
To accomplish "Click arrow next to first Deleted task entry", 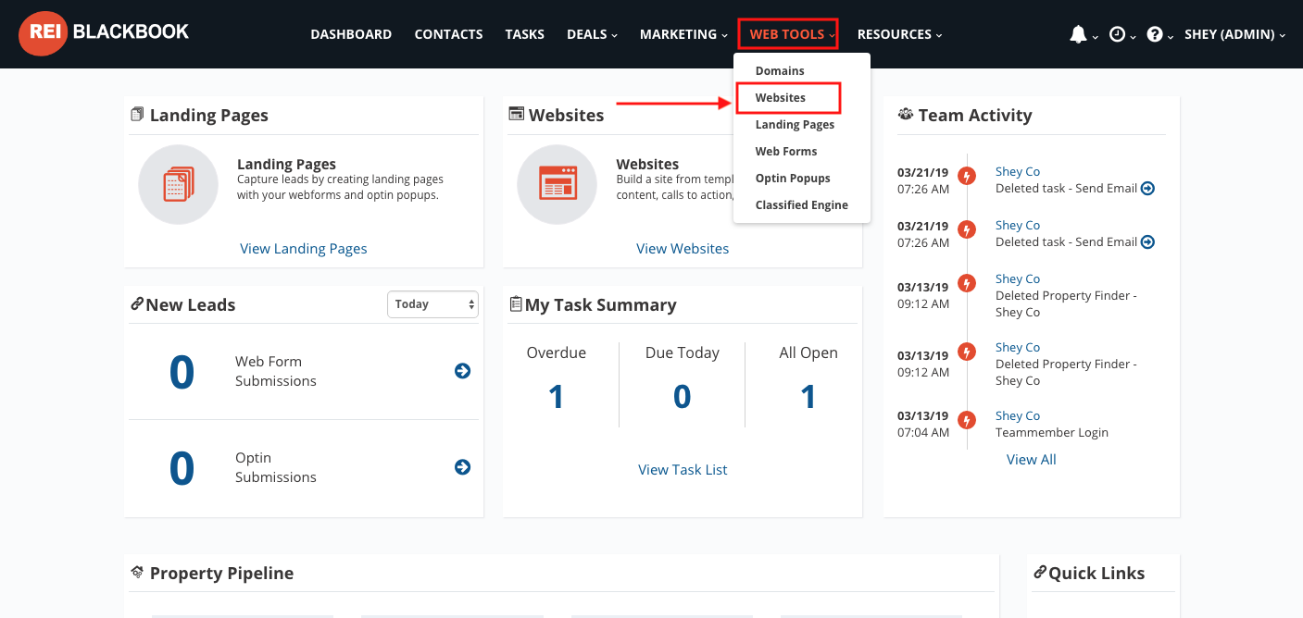I will pos(1147,188).
